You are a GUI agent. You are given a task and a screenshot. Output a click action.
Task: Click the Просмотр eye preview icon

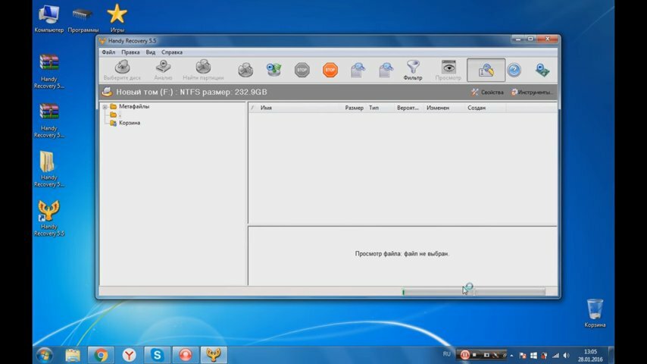tap(448, 70)
